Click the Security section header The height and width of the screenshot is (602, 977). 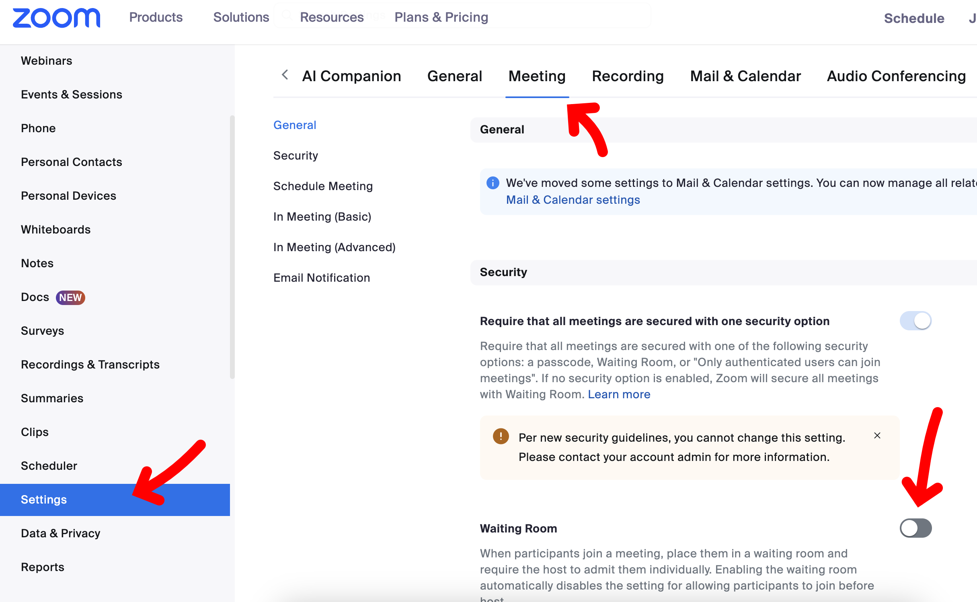click(723, 272)
